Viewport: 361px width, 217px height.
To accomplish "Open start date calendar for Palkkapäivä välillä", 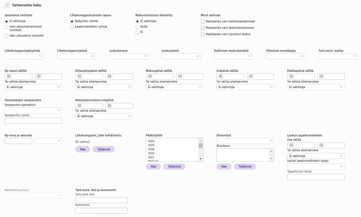I will point(291,77).
